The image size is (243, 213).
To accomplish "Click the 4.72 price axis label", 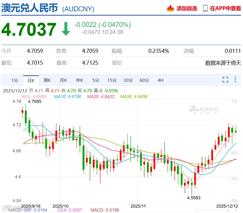I will click(x=17, y=125).
